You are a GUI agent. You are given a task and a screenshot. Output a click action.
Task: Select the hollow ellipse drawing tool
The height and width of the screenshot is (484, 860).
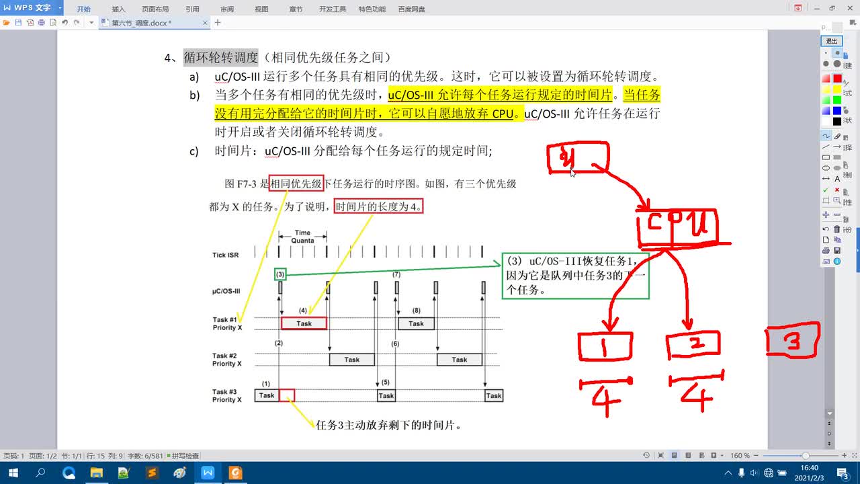click(x=826, y=168)
